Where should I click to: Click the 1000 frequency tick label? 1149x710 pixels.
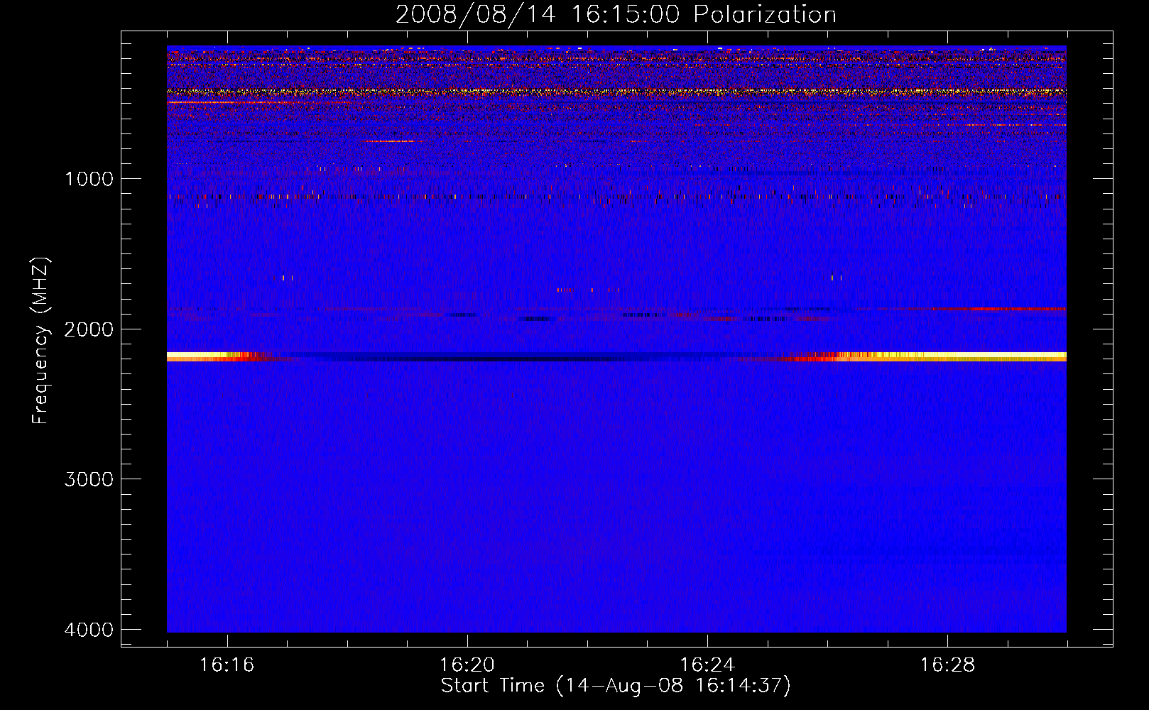[x=89, y=178]
